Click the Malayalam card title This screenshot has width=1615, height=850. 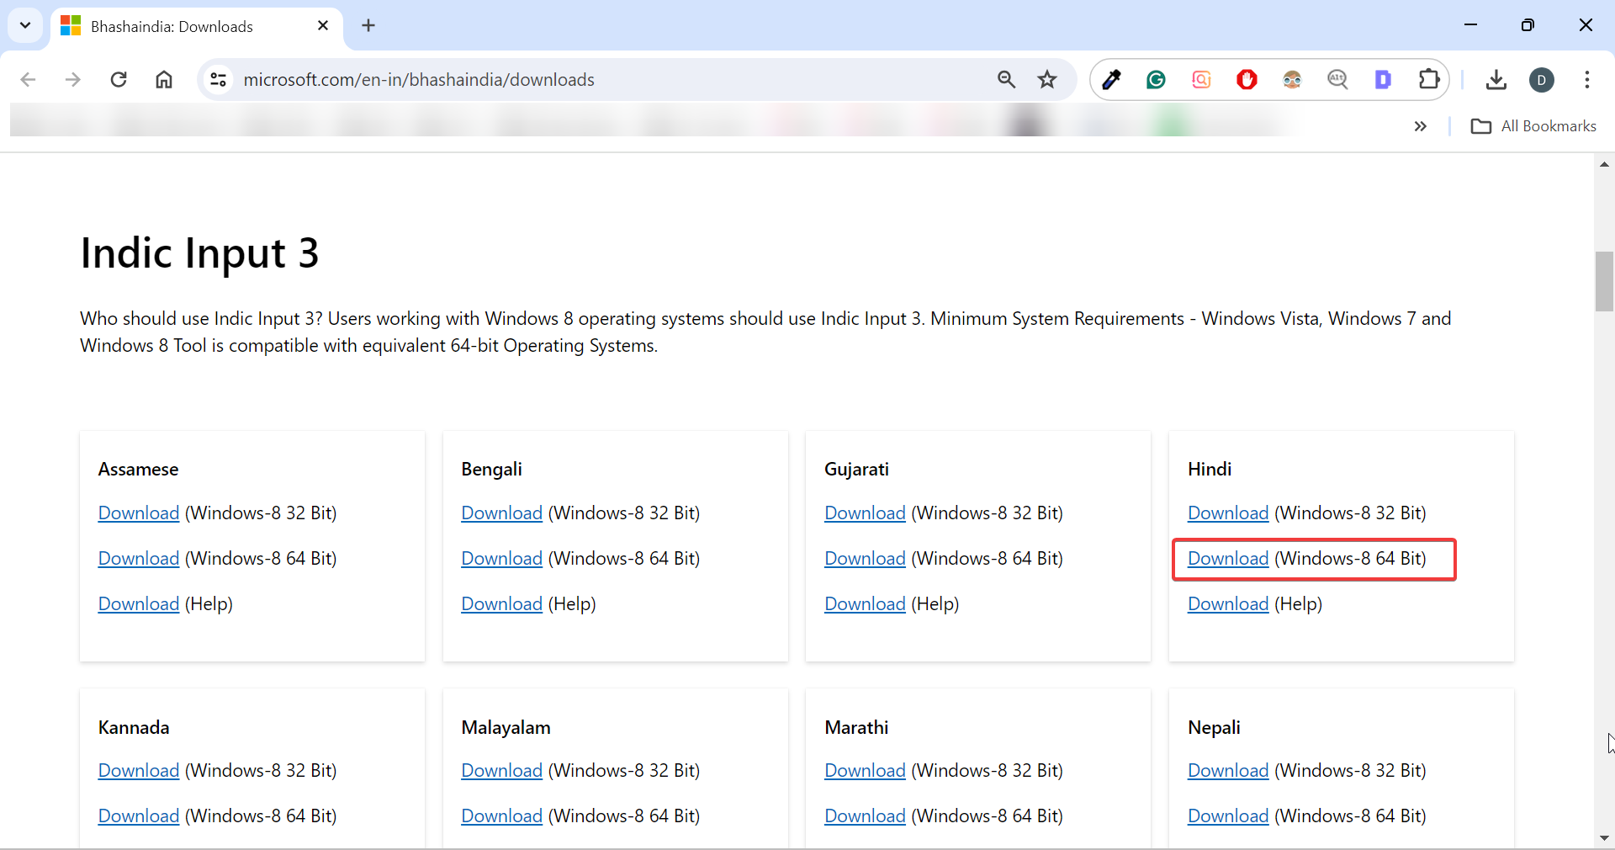[506, 728]
